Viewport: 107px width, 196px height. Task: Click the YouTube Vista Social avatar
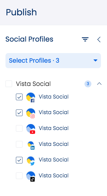(31, 129)
